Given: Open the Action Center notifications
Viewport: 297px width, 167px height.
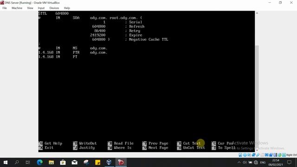Looking at the screenshot, I should point(289,162).
